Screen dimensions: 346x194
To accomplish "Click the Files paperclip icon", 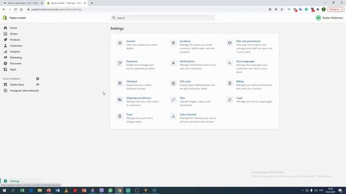I will pos(173,100).
